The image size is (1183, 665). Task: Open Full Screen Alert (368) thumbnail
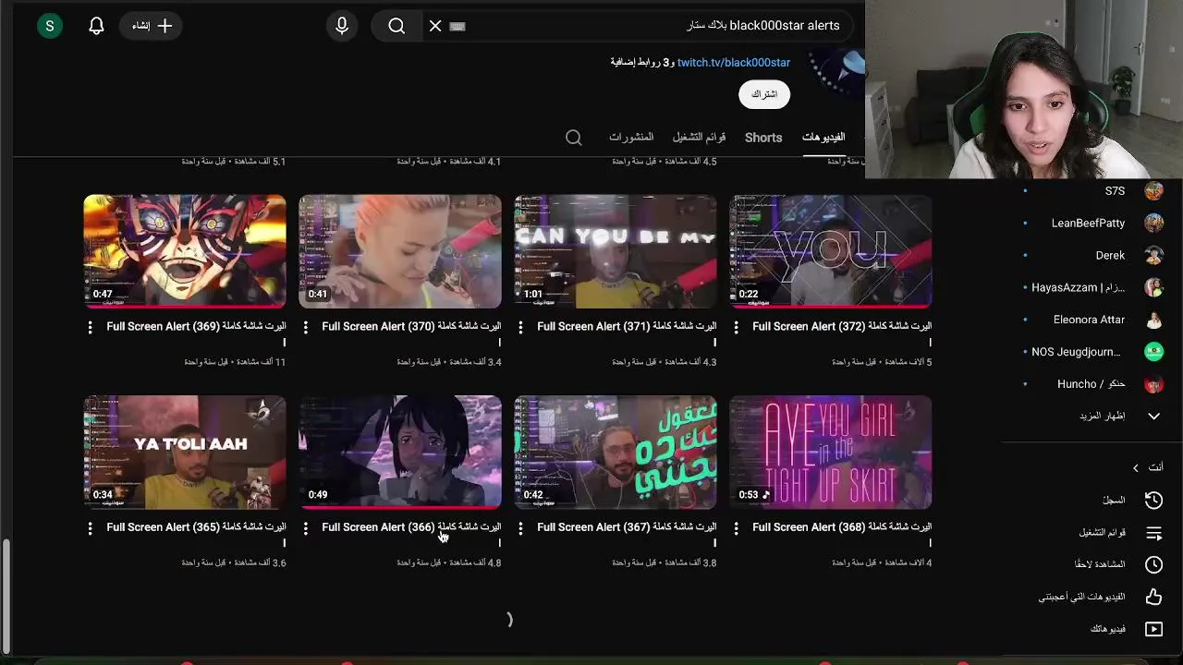coord(831,453)
